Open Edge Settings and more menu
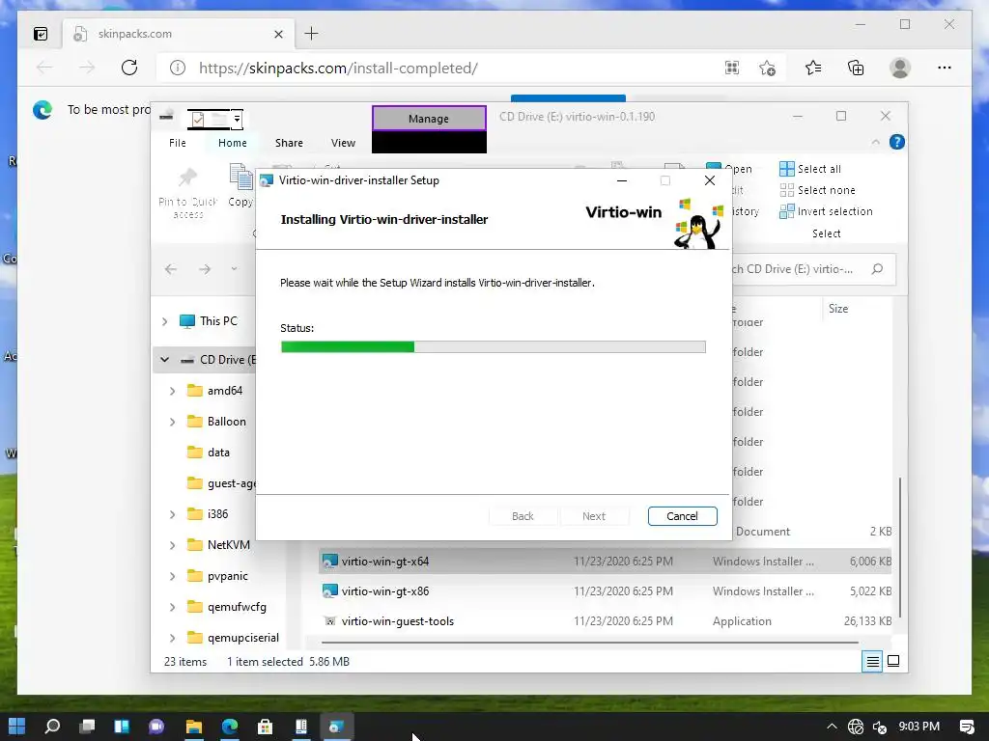The width and height of the screenshot is (989, 741). [945, 68]
